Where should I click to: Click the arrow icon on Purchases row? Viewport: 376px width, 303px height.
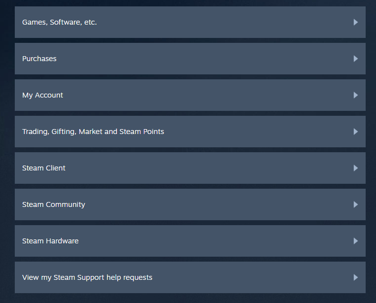[356, 59]
